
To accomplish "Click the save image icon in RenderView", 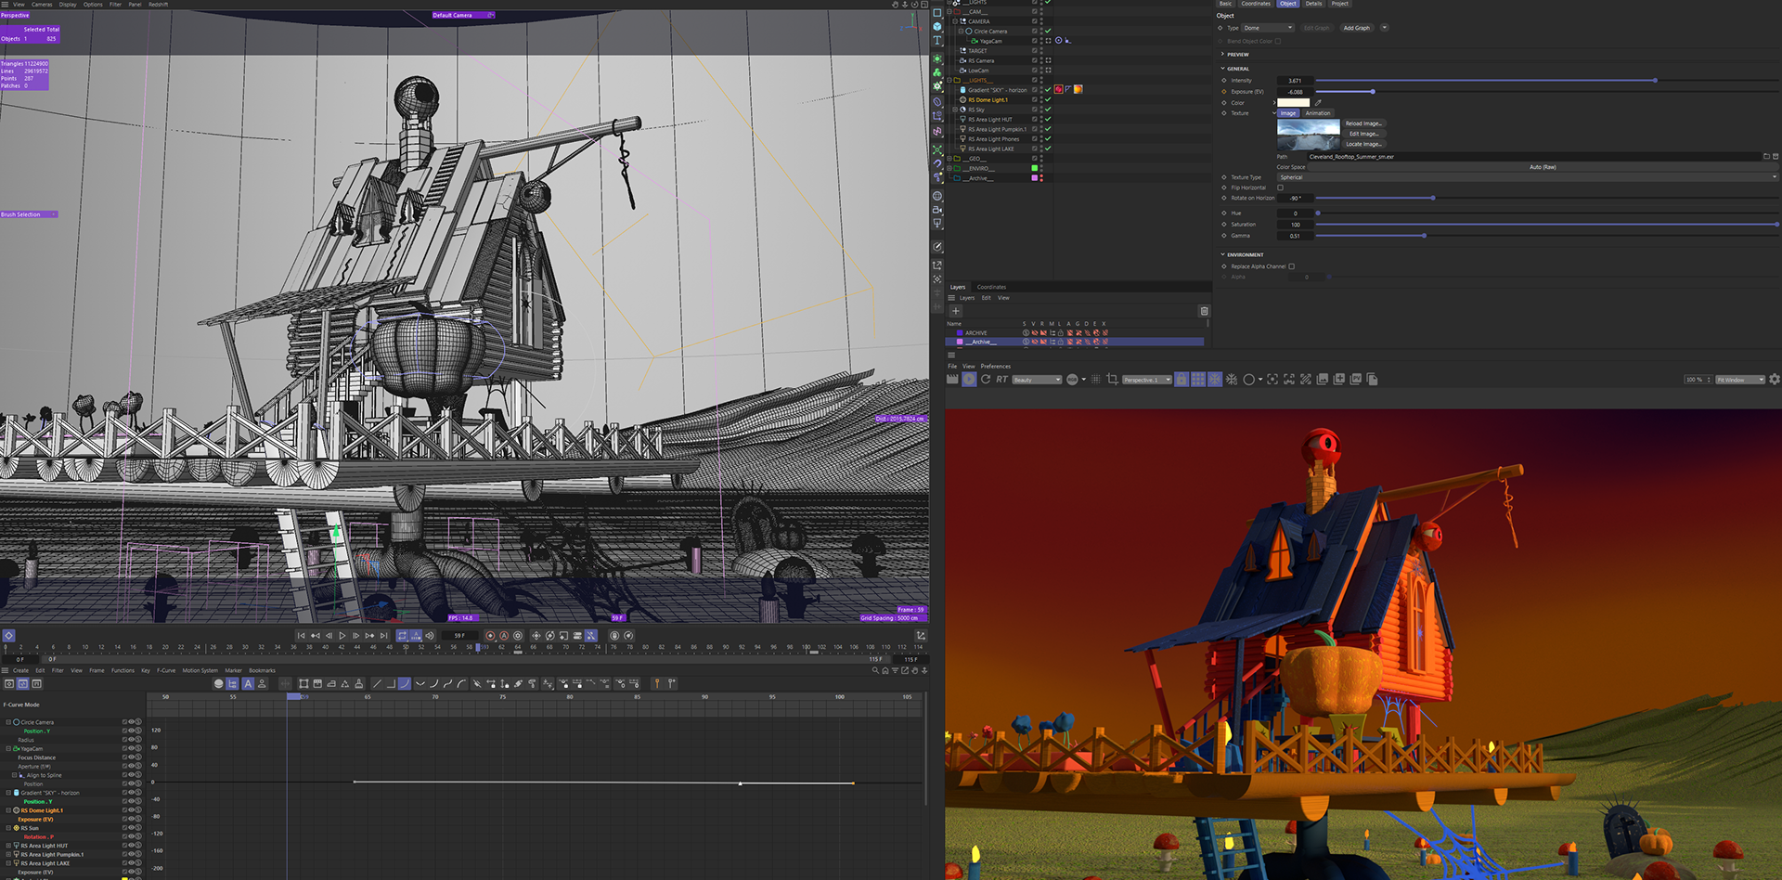I will (x=1324, y=380).
